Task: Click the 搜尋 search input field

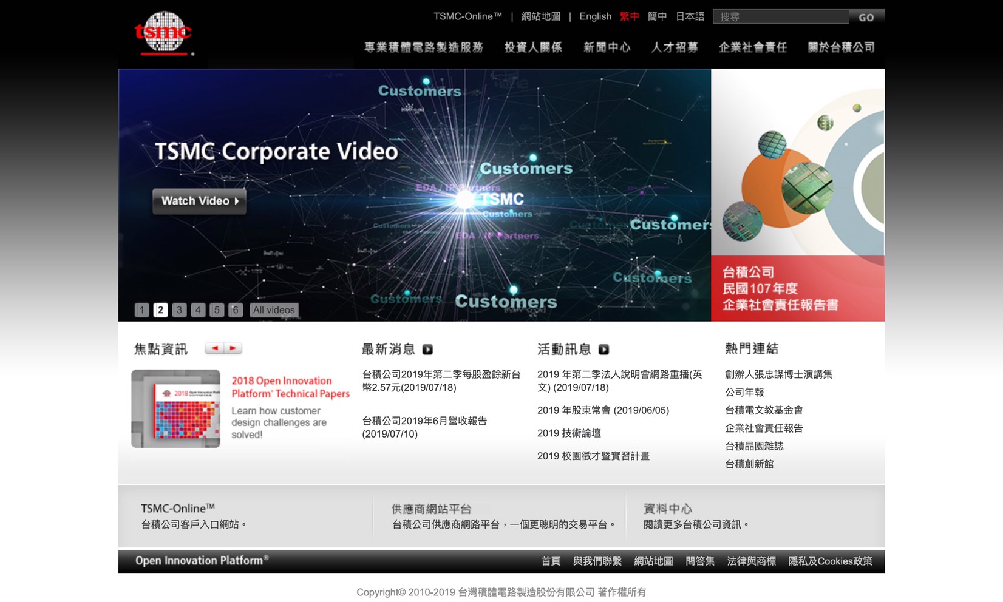Action: tap(781, 17)
